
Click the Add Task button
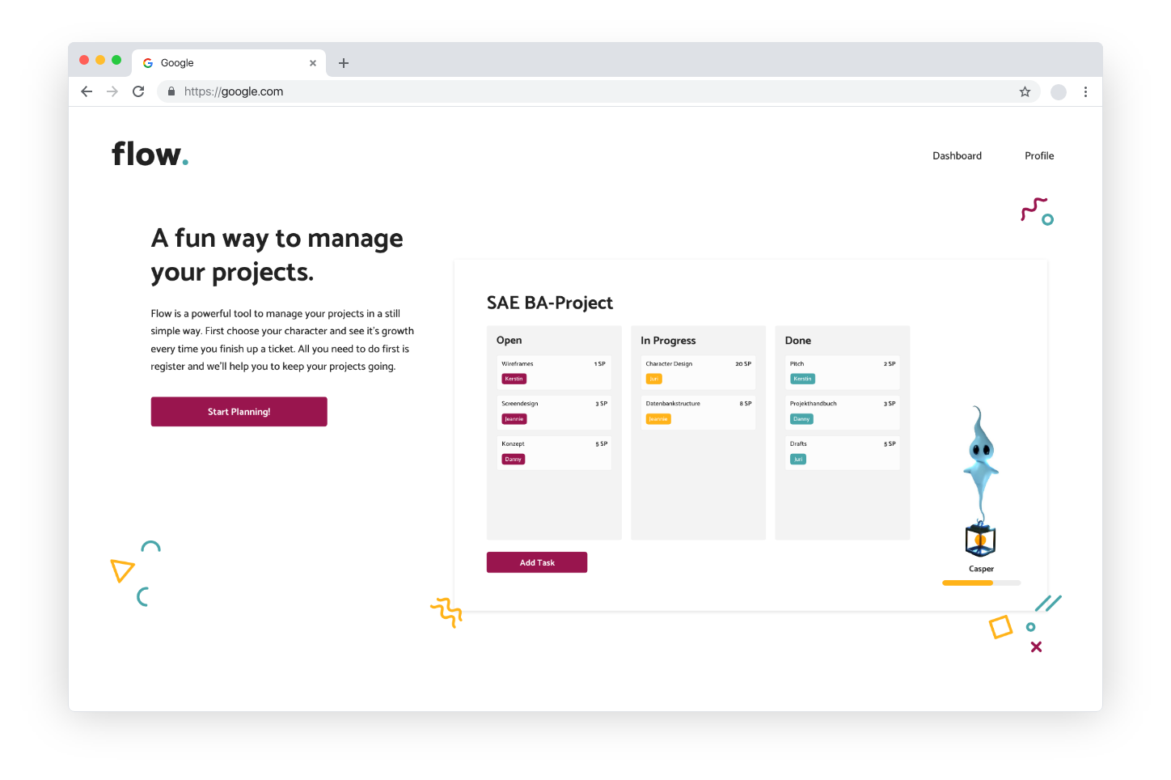click(x=537, y=562)
